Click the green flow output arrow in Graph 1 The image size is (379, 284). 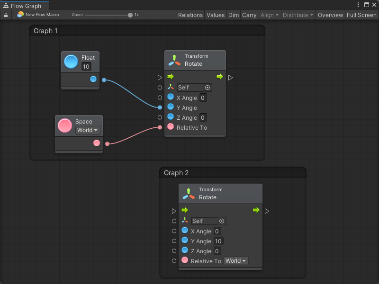click(x=220, y=77)
